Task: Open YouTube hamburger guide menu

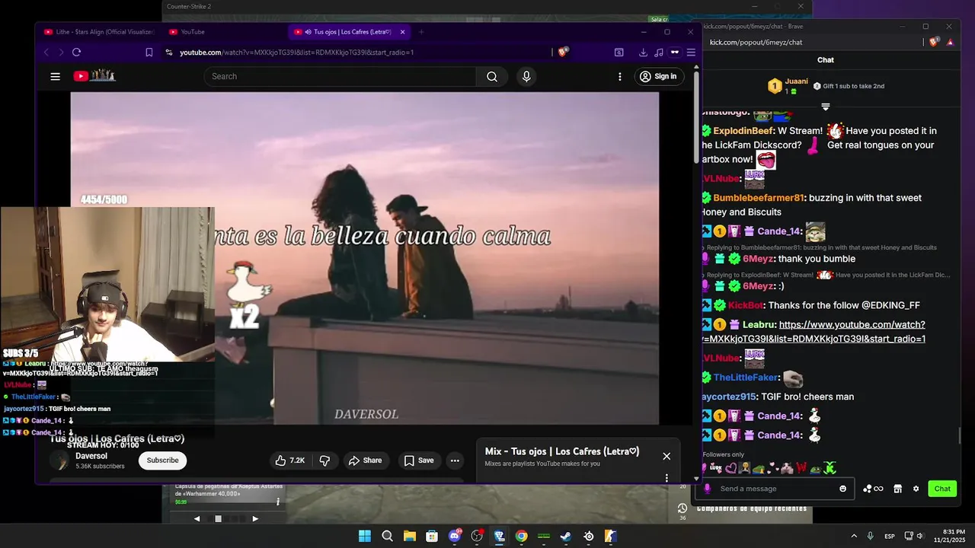Action: 55,76
